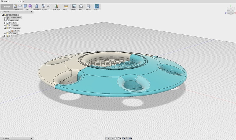This screenshot has width=236, height=140.
Task: Click the Viewports layout icon
Action: pos(130,138)
